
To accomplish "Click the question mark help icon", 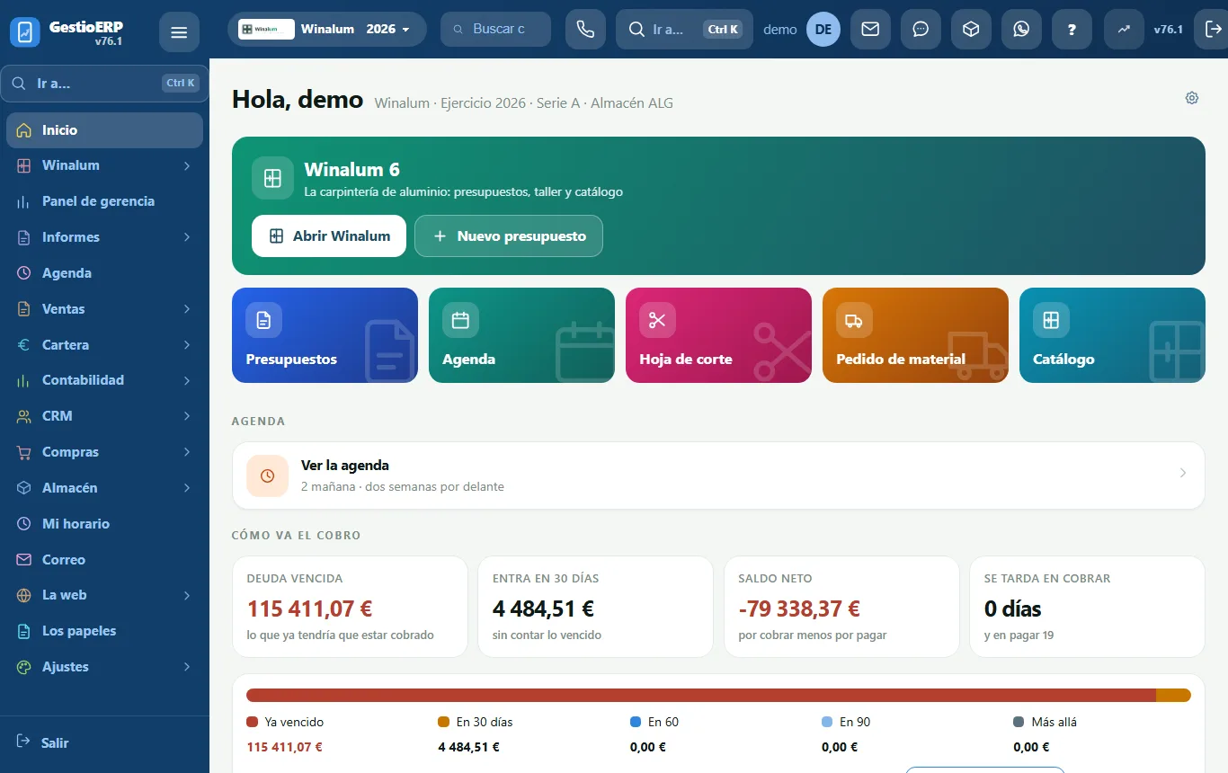I will [x=1072, y=30].
